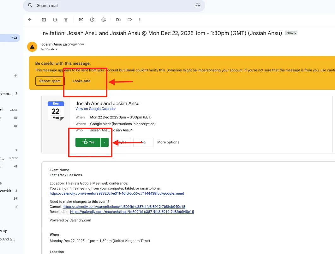Open the Calendly cancellations link
The width and height of the screenshot is (335, 254).
coord(124,207)
